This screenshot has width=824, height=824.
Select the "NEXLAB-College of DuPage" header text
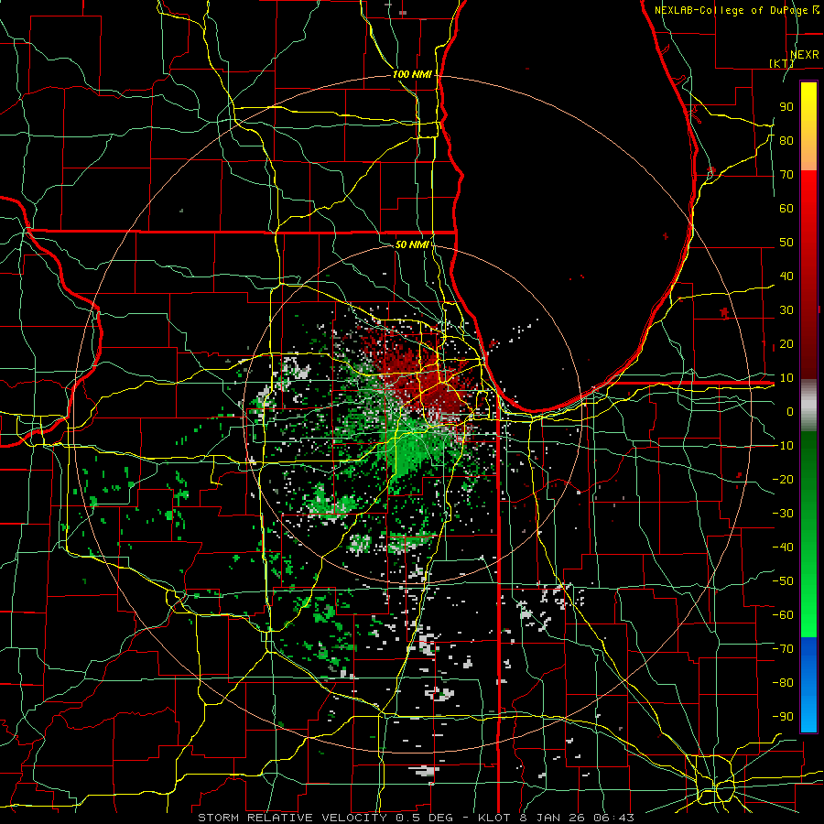[732, 10]
